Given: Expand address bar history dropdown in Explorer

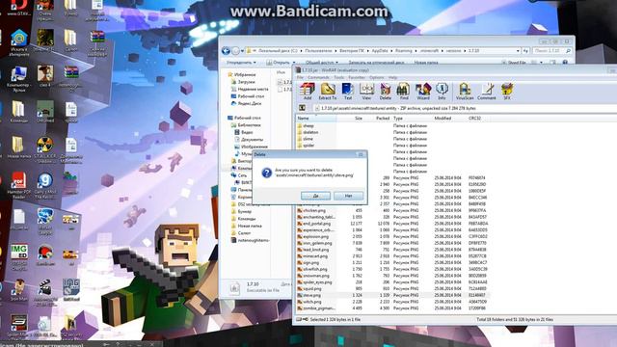Looking at the screenshot, I should coord(518,51).
